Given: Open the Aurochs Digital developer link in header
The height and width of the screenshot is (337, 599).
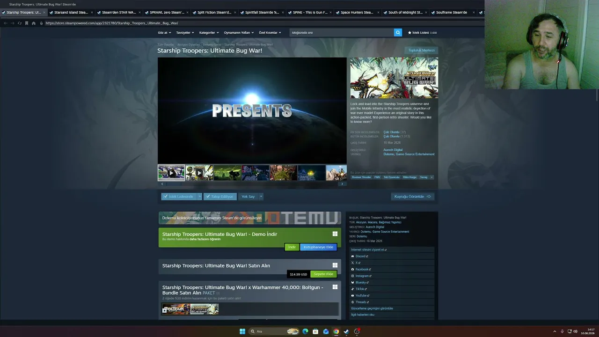Looking at the screenshot, I should (x=393, y=150).
